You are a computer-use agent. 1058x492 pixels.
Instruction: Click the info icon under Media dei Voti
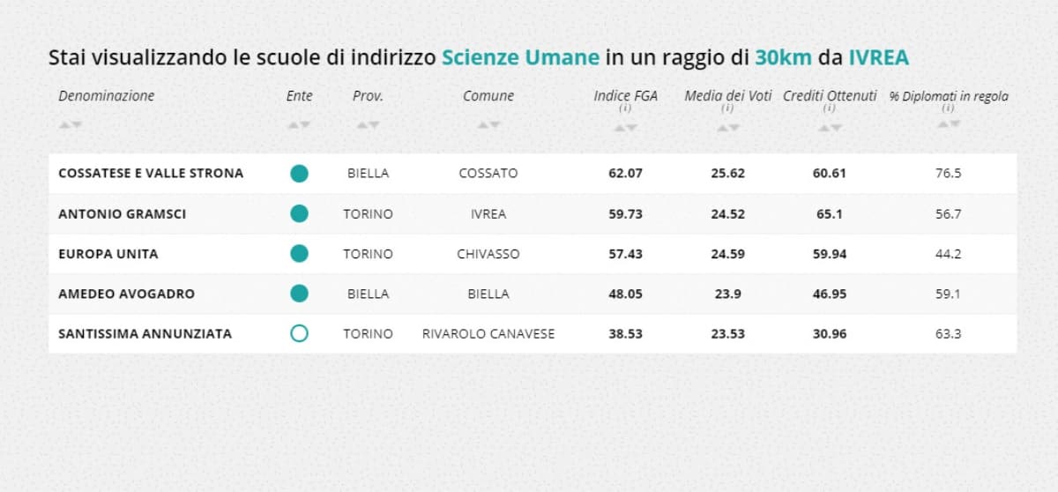coord(727,108)
